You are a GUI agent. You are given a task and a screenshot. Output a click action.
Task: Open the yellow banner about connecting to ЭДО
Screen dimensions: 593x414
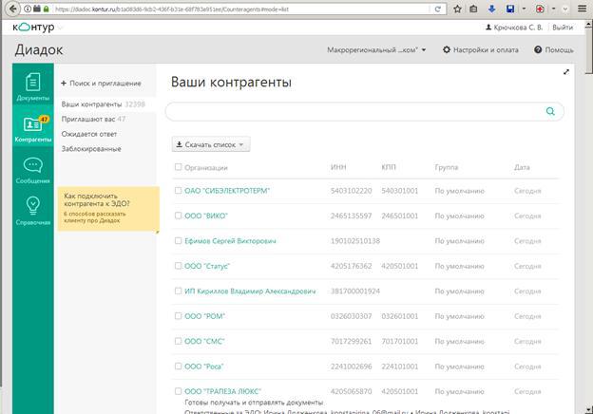click(108, 209)
